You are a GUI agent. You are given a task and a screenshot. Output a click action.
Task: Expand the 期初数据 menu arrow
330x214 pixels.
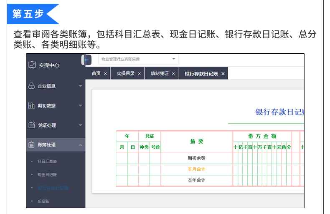[x=80, y=105]
